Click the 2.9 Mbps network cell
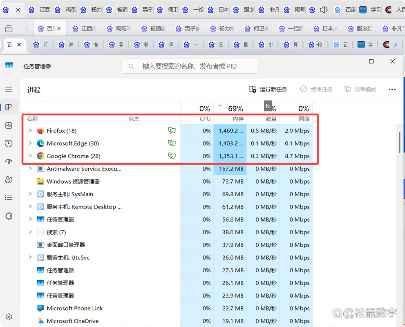Viewport: 405px width, 327px height. [x=296, y=131]
